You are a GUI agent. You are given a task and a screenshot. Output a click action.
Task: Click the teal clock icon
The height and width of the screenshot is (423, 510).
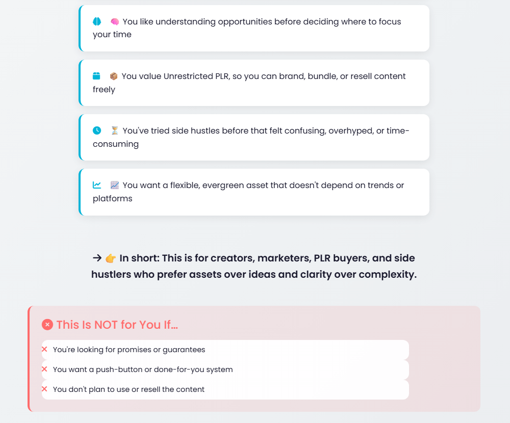[x=97, y=130]
